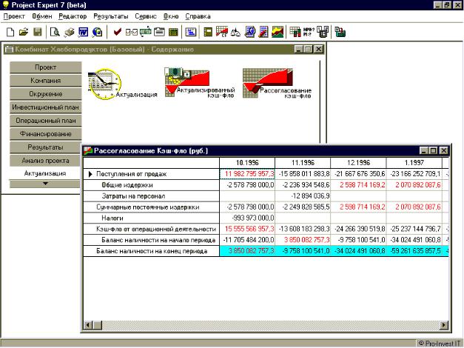Click the blue report-document toolbar icon
The image size is (464, 348).
(x=249, y=32)
